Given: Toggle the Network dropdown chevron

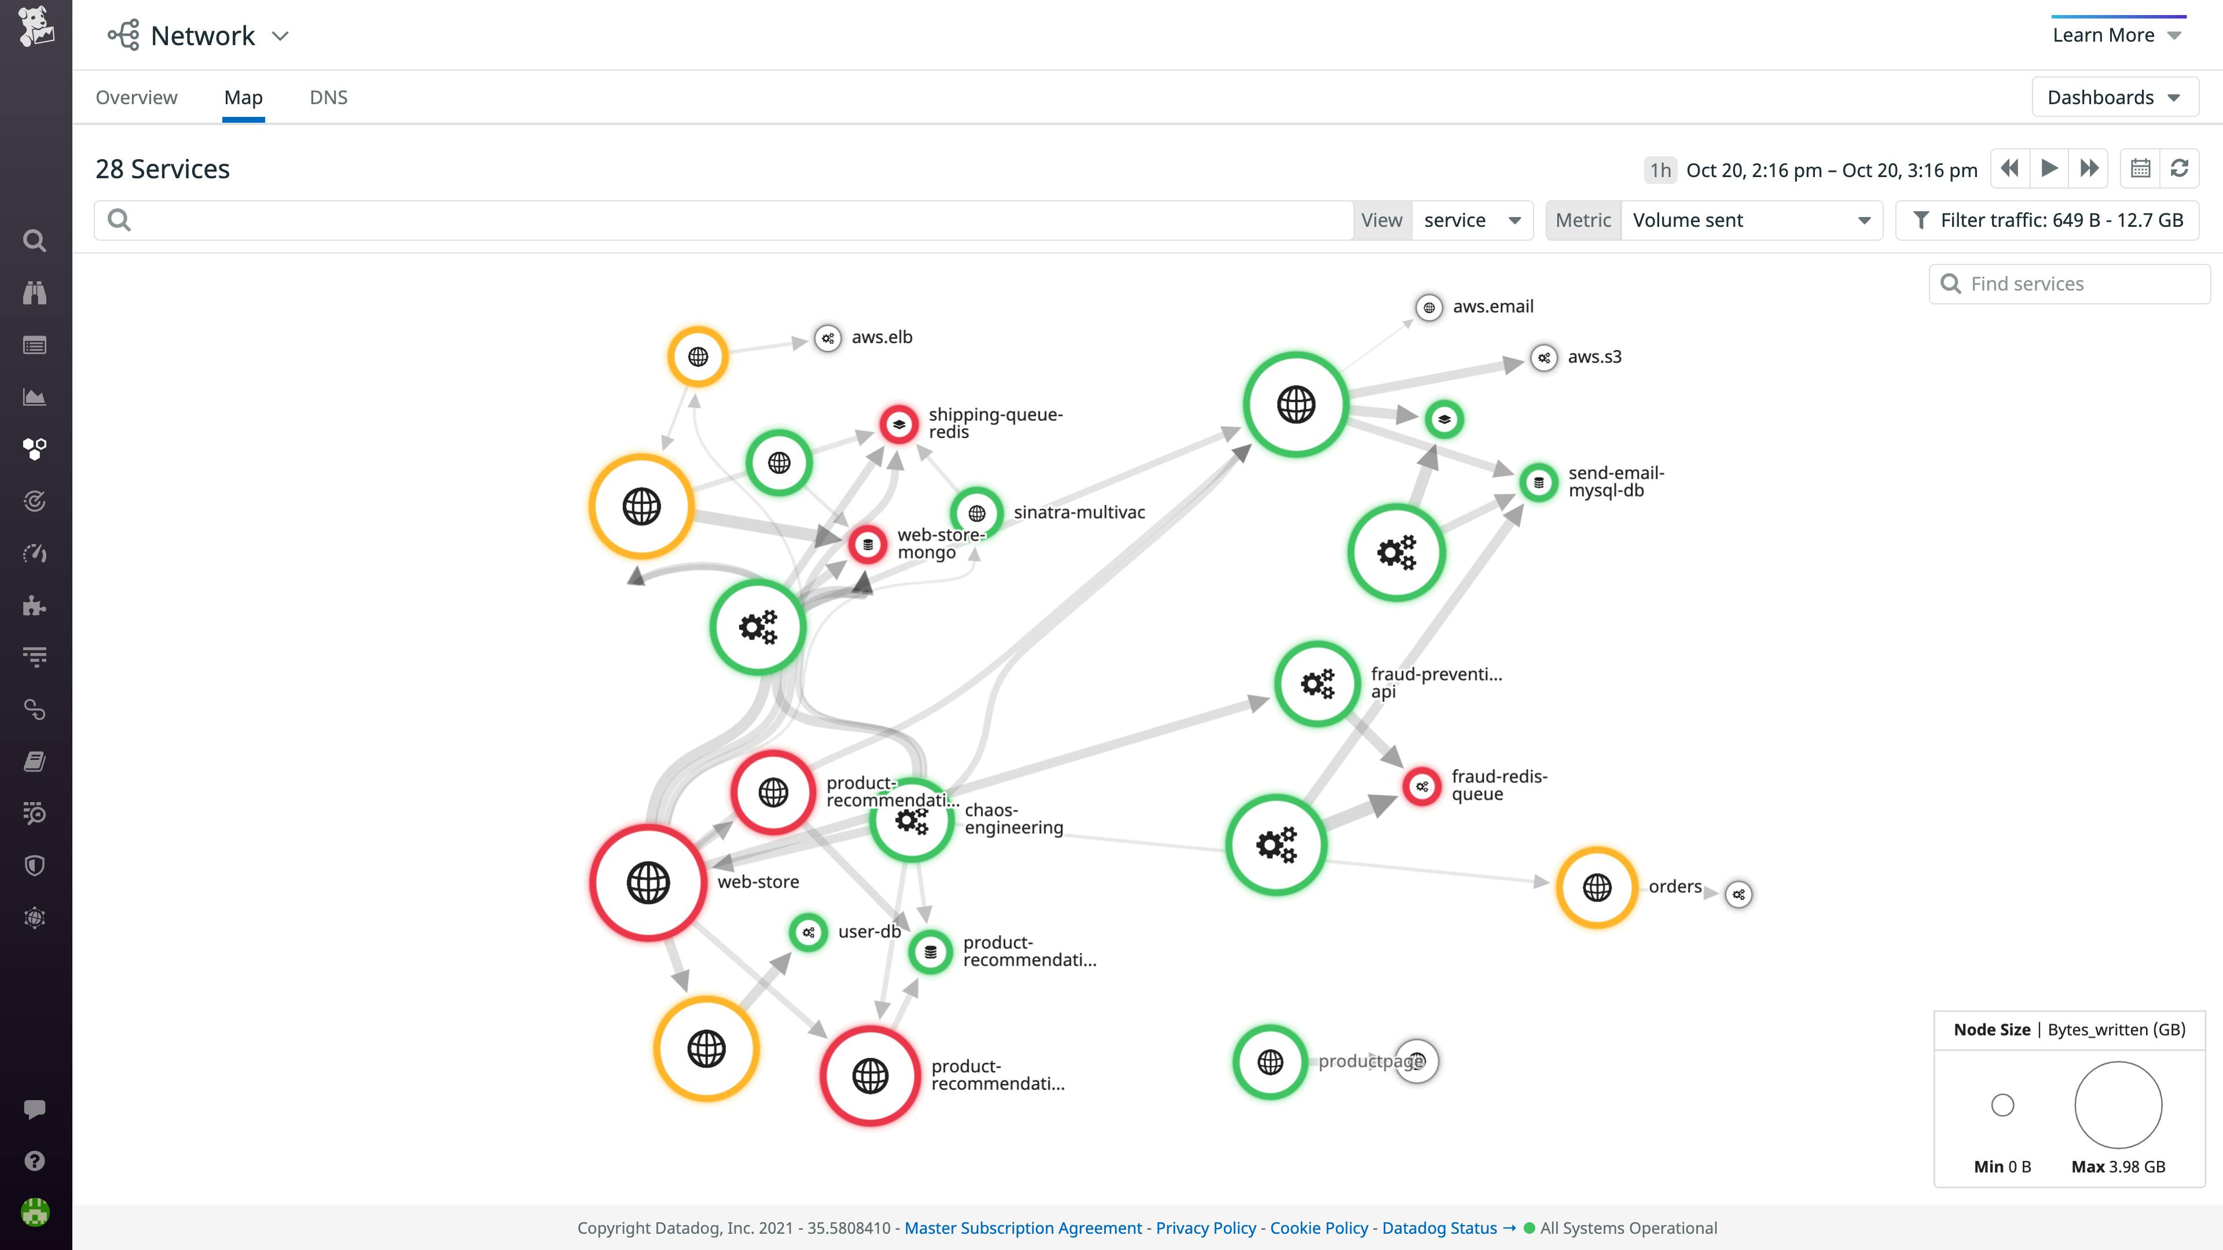Looking at the screenshot, I should [283, 35].
